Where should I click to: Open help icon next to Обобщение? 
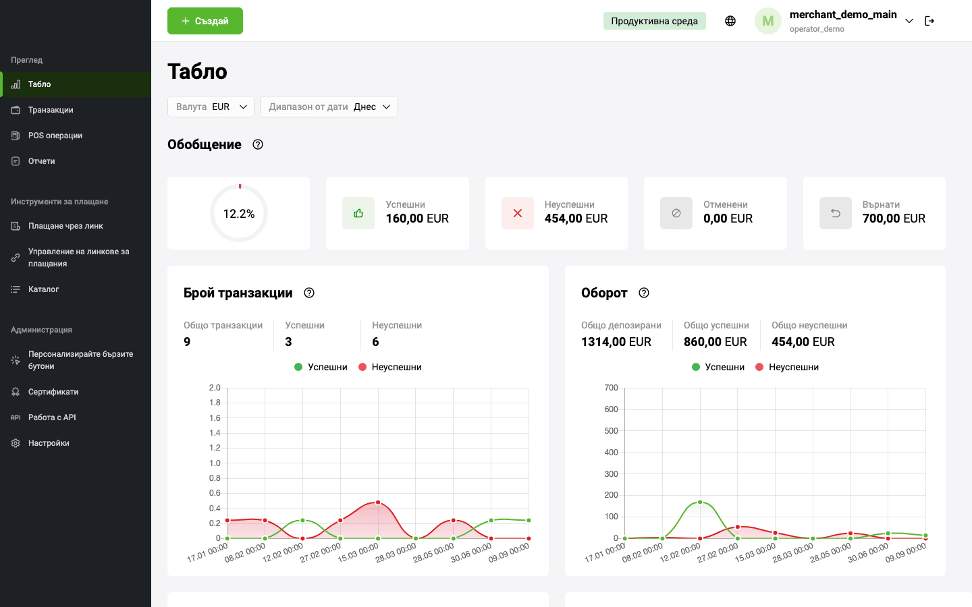(258, 144)
